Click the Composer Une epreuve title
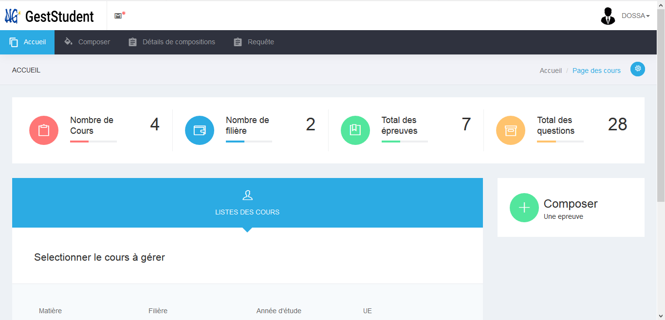The width and height of the screenshot is (665, 320). pyautogui.click(x=570, y=204)
